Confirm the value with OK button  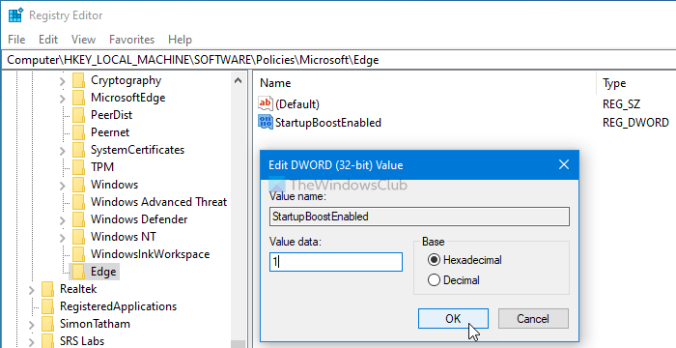click(453, 319)
